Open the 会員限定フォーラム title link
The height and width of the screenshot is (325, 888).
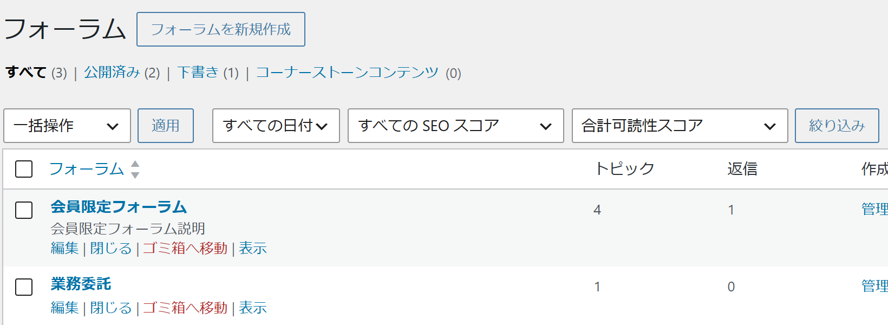click(x=119, y=207)
